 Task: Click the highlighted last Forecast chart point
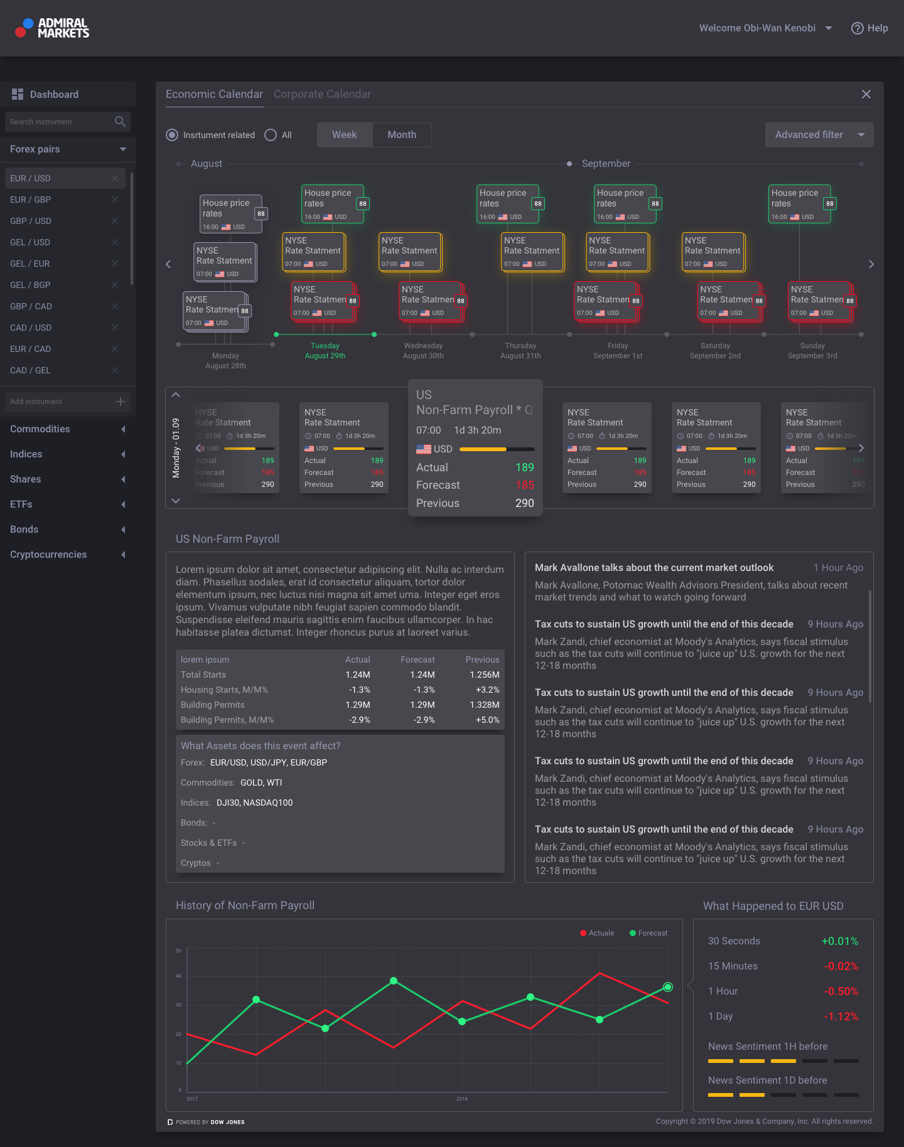point(668,987)
